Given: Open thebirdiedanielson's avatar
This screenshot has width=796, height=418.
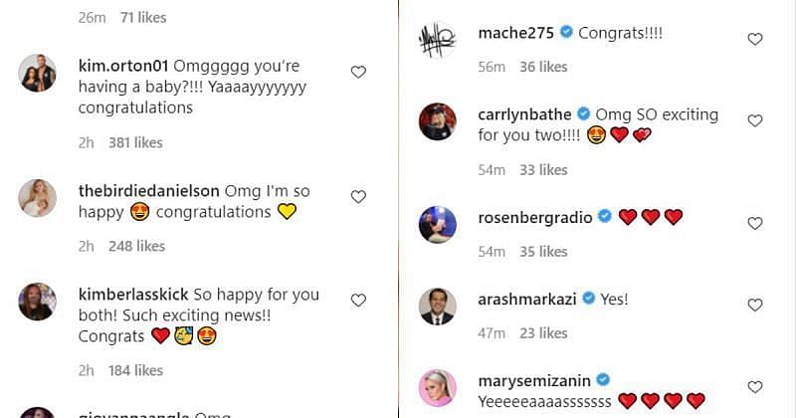Looking at the screenshot, I should tap(38, 198).
